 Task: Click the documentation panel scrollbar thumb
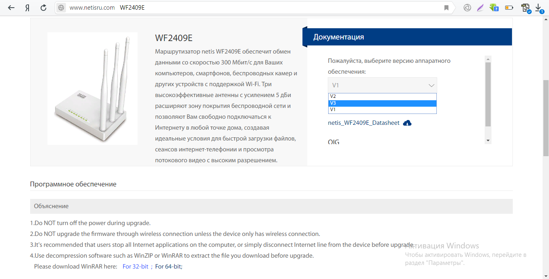488,94
